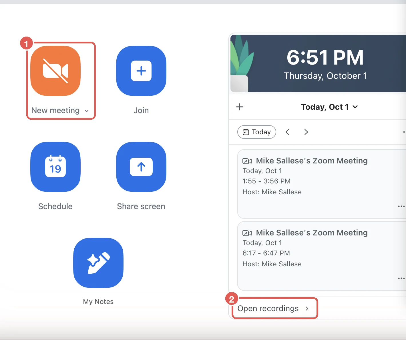Click the 'Join' label text
The height and width of the screenshot is (340, 406).
(141, 111)
